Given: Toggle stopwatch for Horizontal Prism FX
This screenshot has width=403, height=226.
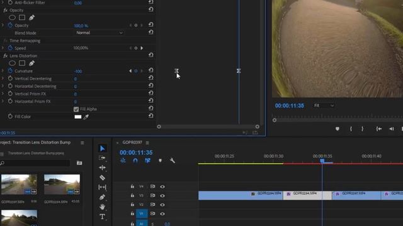Looking at the screenshot, I should 10,101.
